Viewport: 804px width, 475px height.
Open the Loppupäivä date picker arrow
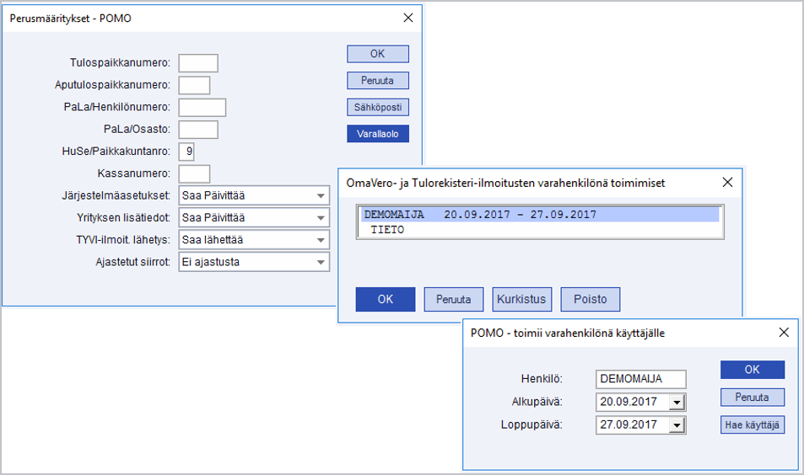[x=677, y=425]
